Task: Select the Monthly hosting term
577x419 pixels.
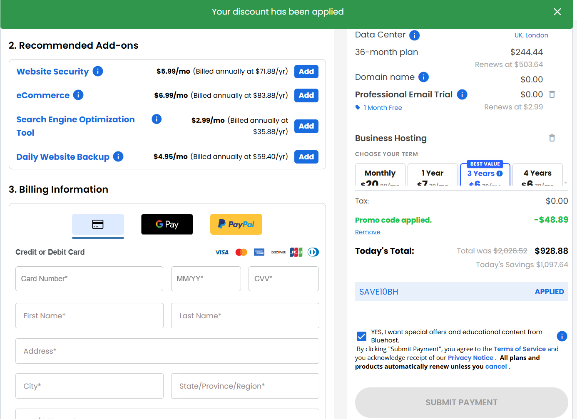Action: [380, 175]
